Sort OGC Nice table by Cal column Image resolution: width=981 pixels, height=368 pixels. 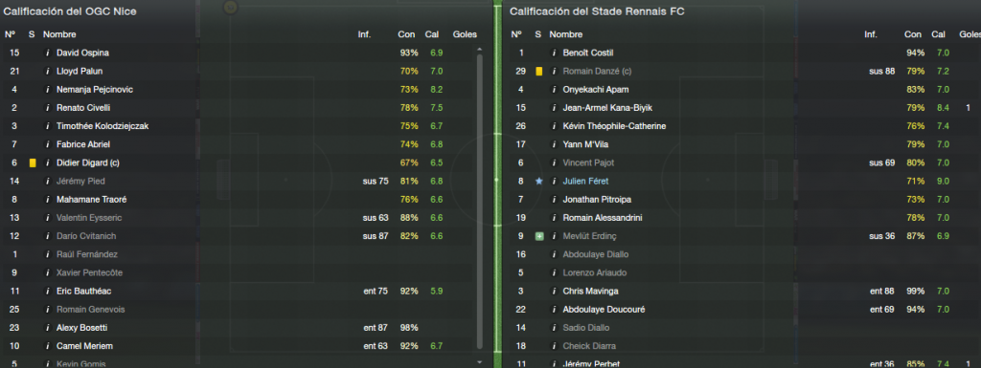tap(432, 35)
